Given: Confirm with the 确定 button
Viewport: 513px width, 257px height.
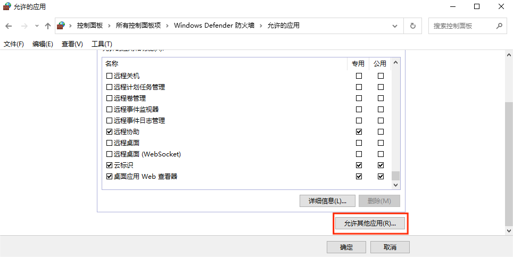Looking at the screenshot, I should pyautogui.click(x=346, y=247).
